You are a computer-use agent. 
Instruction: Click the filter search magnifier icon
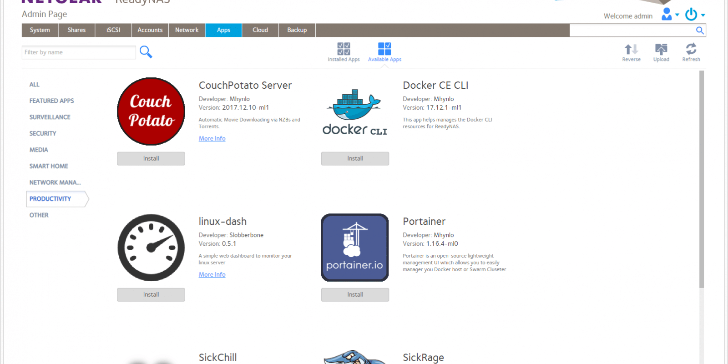pyautogui.click(x=146, y=52)
